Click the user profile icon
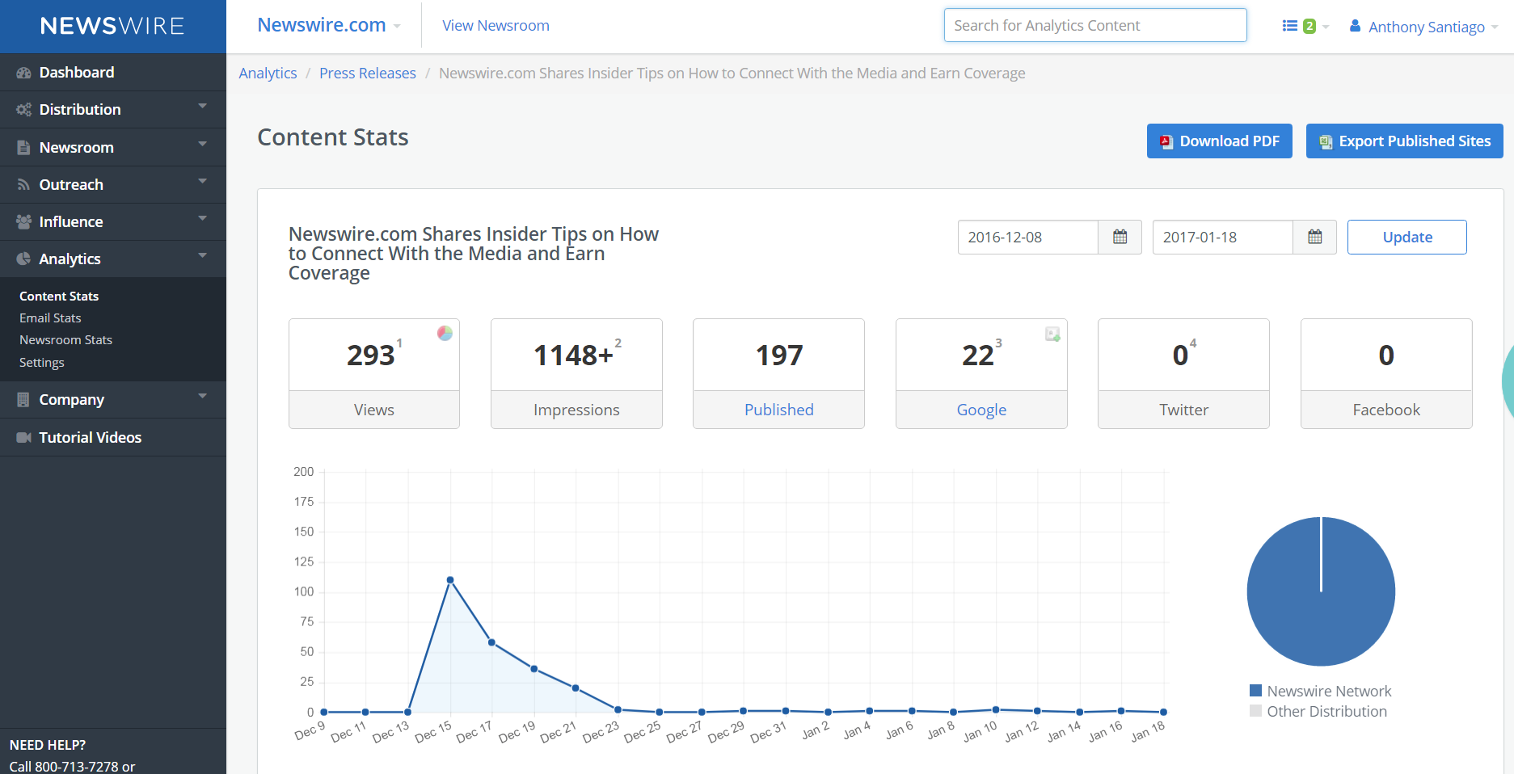 (1355, 27)
